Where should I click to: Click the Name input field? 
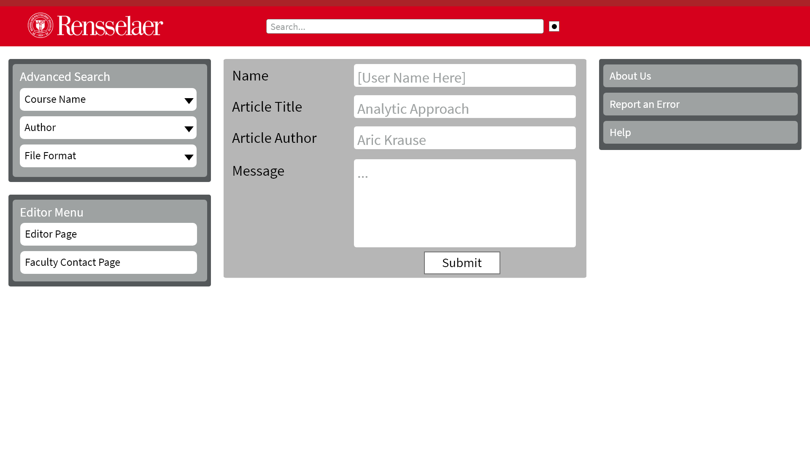point(464,76)
